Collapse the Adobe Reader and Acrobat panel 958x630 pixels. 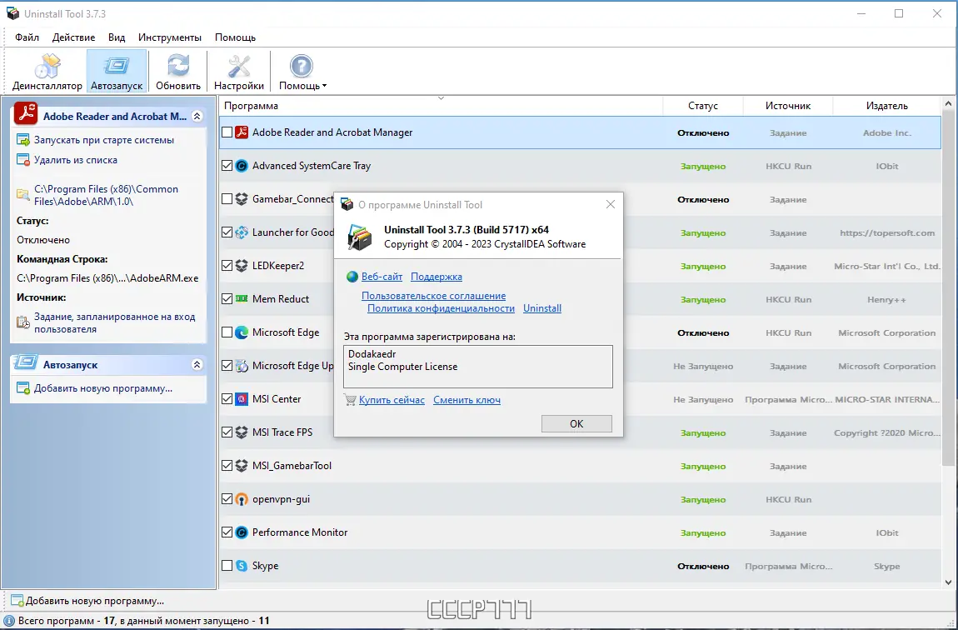(197, 115)
